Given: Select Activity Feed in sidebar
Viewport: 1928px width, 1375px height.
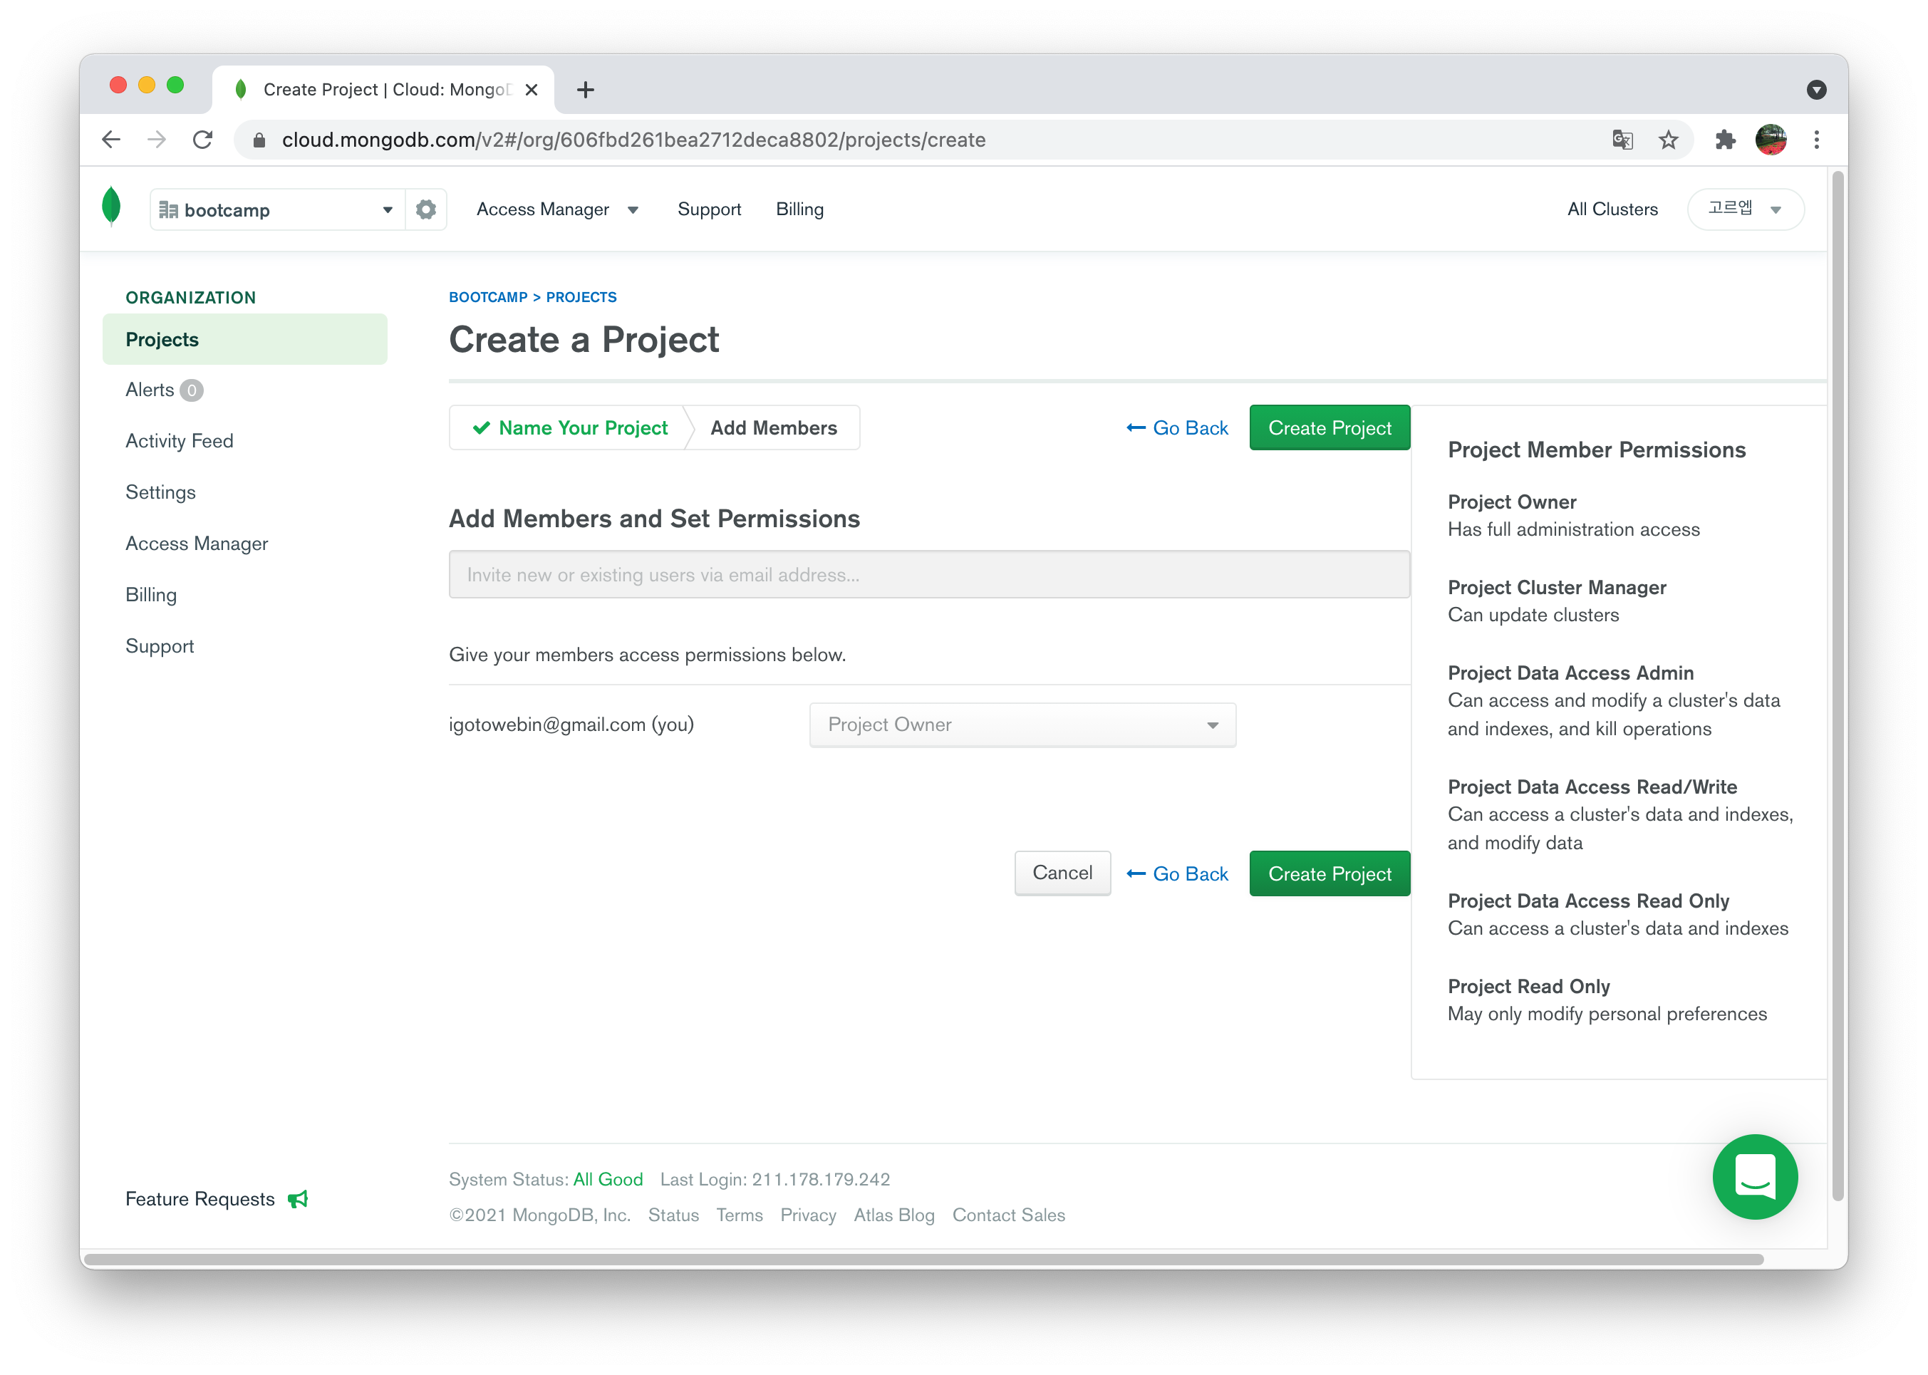Looking at the screenshot, I should point(180,441).
